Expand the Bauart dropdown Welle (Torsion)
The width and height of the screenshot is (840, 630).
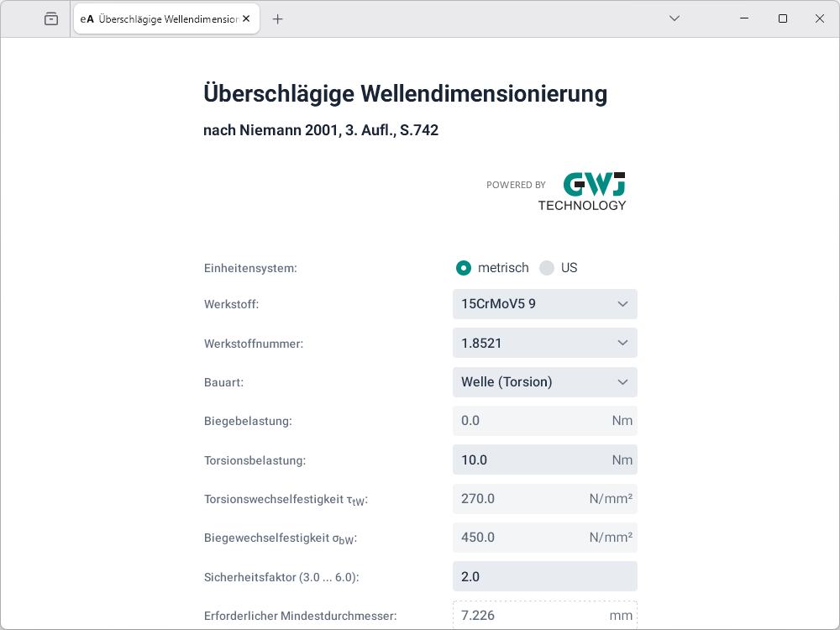coord(544,382)
